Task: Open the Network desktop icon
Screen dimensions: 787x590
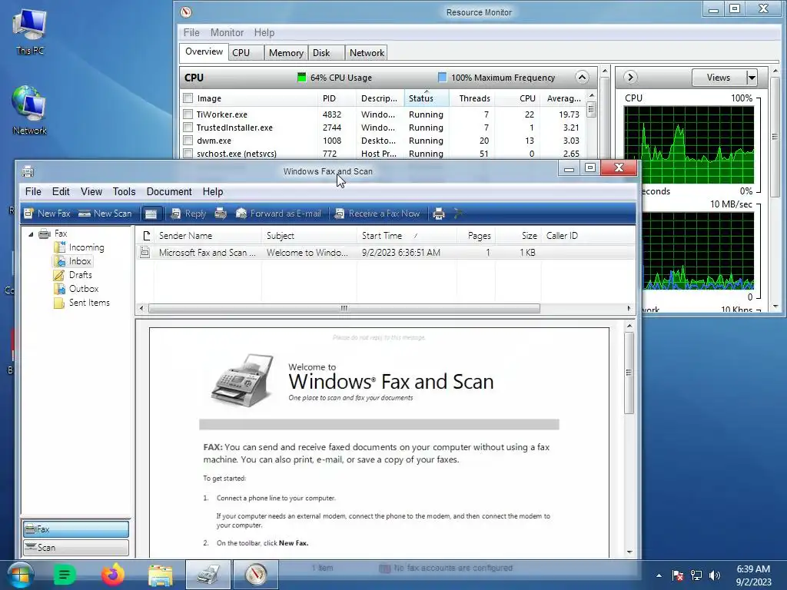Action: click(x=30, y=111)
